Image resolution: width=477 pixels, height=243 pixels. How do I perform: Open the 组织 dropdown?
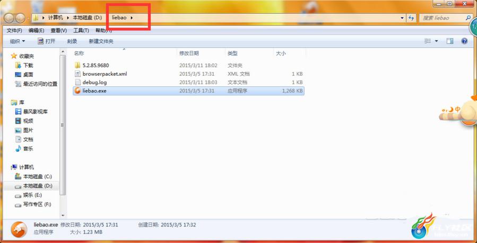click(18, 41)
